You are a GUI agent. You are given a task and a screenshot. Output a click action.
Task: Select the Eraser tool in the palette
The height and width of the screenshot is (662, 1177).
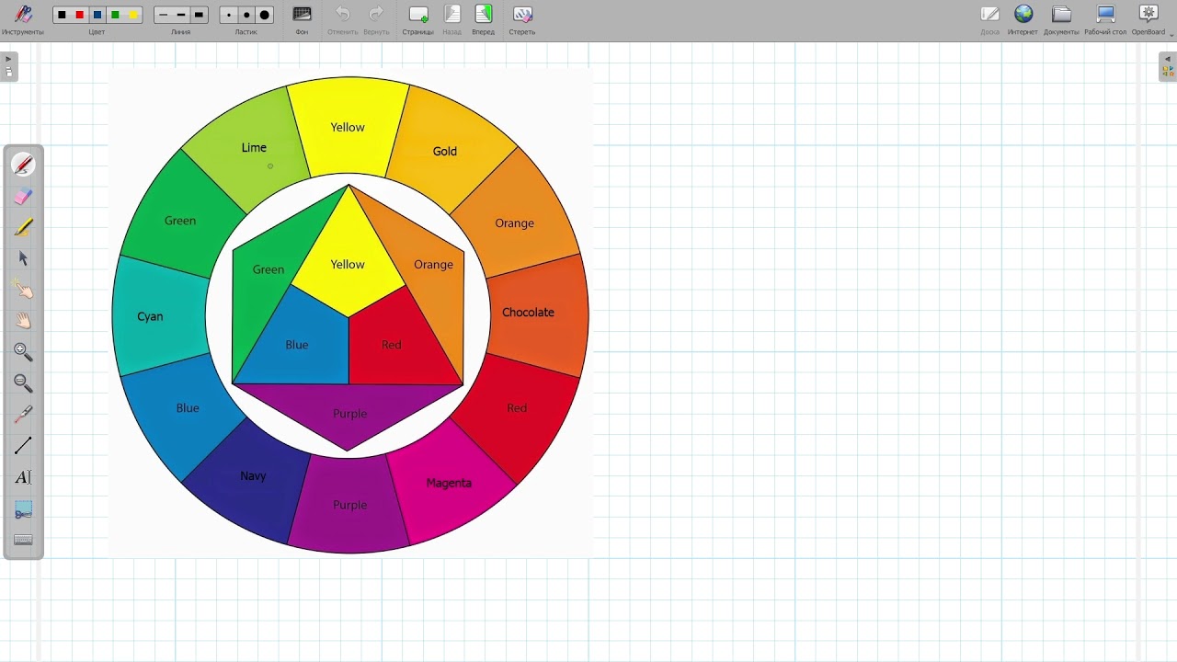pyautogui.click(x=24, y=196)
